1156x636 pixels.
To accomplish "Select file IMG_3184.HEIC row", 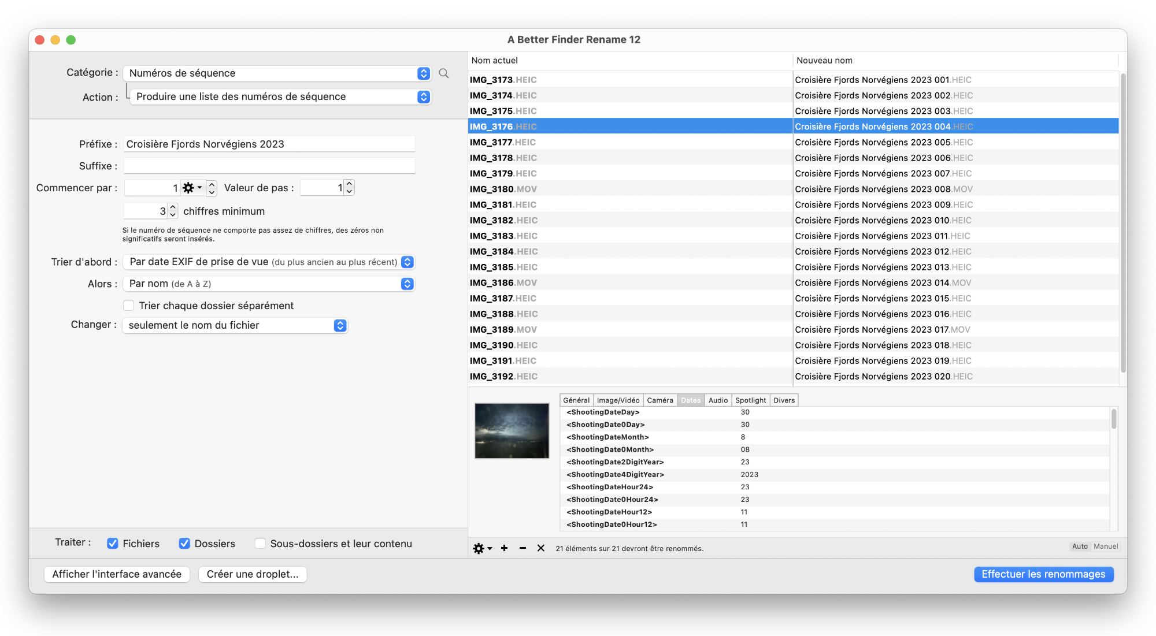I will pyautogui.click(x=629, y=251).
